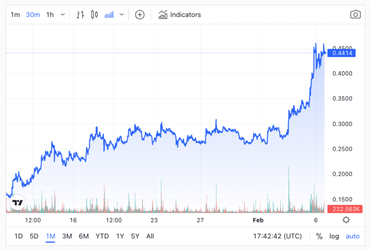Open the Indicators menu

click(x=180, y=14)
